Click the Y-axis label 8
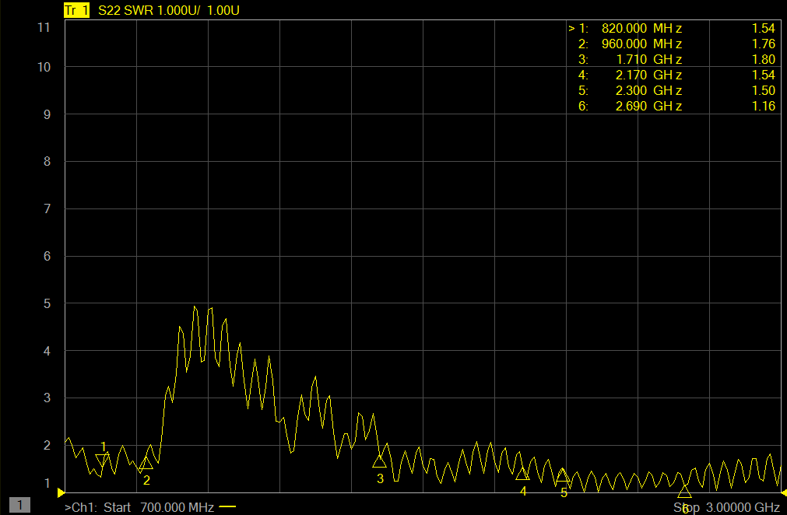 click(x=47, y=162)
